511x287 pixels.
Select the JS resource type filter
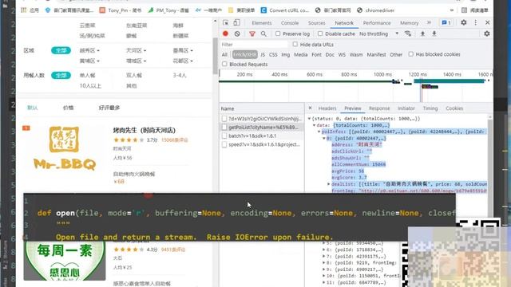[263, 55]
